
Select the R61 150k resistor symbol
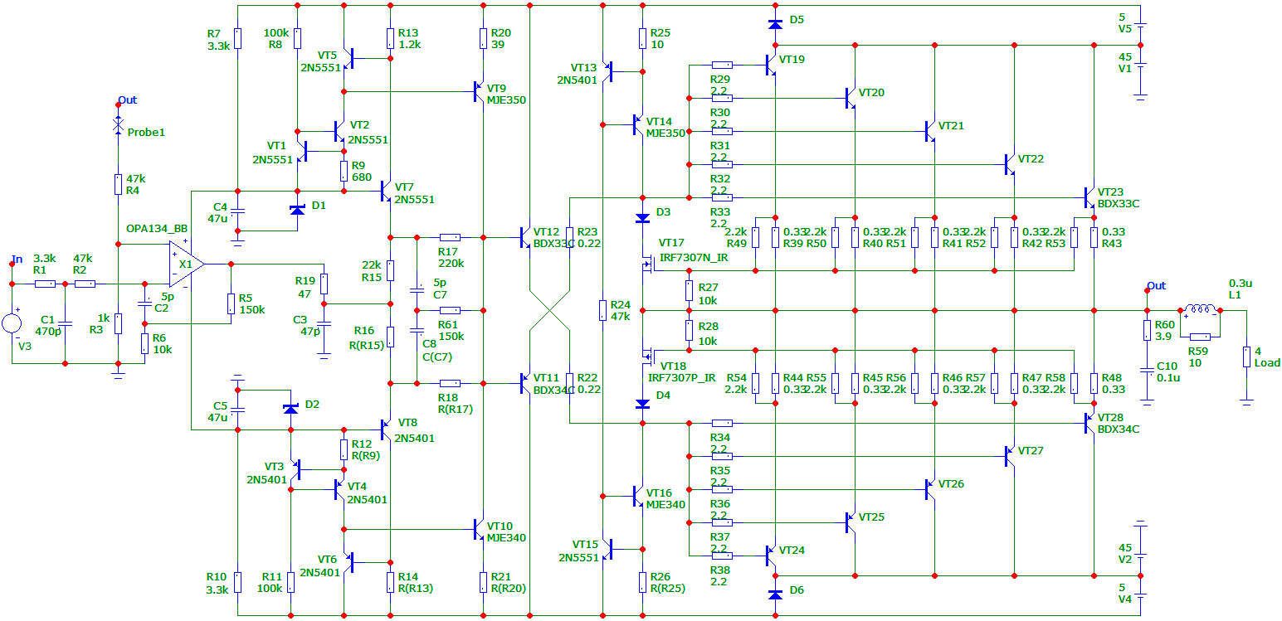450,310
